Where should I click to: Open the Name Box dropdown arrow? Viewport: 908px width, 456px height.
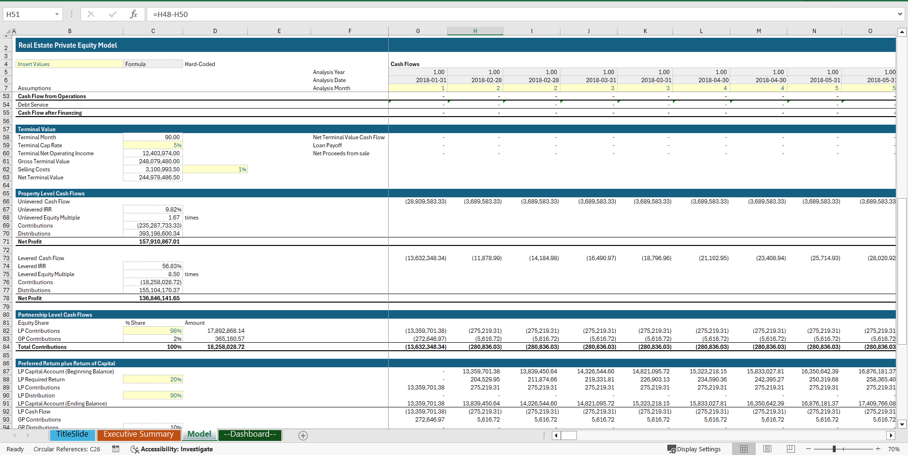click(58, 14)
